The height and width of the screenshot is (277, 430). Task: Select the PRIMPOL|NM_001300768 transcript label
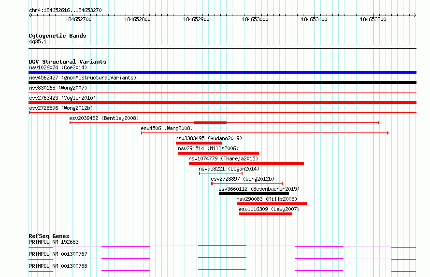pyautogui.click(x=58, y=266)
